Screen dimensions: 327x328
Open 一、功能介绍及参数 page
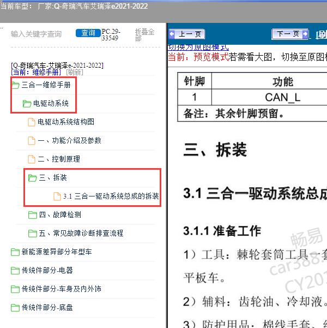tap(69, 140)
